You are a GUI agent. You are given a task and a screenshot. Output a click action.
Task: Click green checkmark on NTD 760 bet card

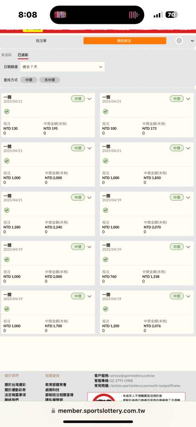pos(105,260)
